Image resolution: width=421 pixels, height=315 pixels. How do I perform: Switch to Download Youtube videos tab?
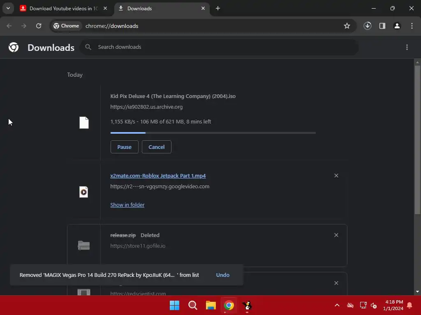[64, 8]
